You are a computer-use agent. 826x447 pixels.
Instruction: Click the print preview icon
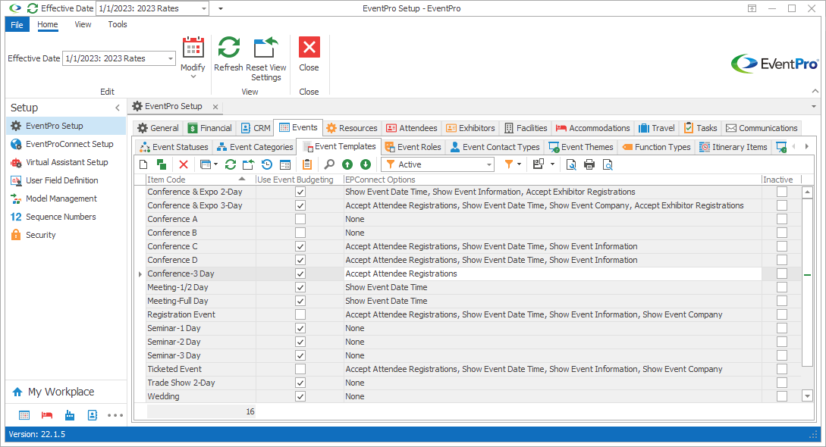[x=608, y=164]
